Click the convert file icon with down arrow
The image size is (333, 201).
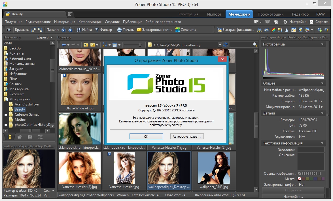coord(300,30)
